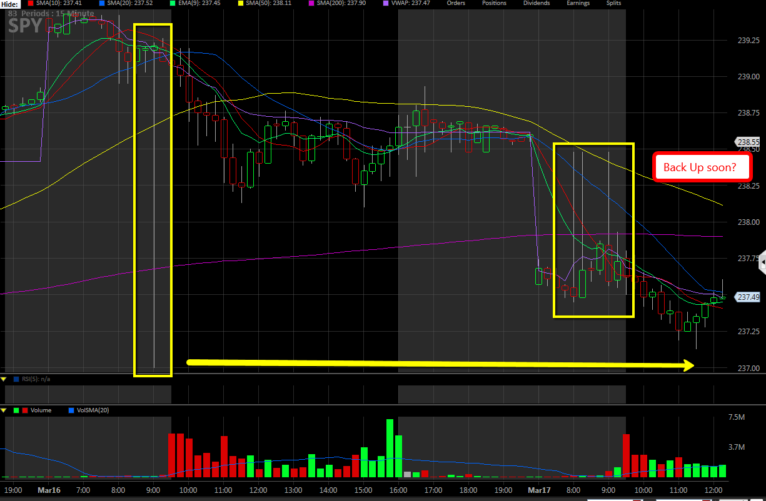
Task: Toggle Orders display on the chart
Action: pos(456,3)
